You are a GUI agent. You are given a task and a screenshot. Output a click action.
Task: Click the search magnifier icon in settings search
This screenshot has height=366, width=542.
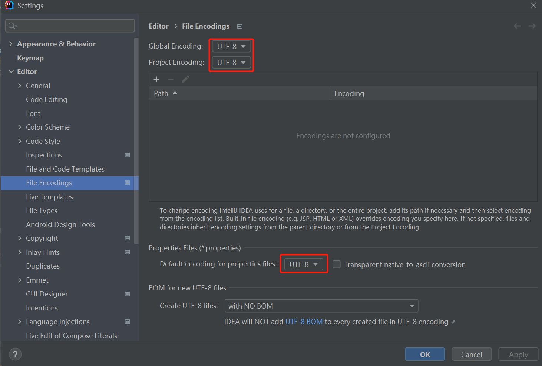click(x=12, y=26)
